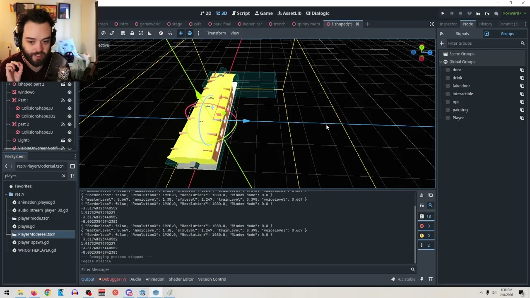This screenshot has height=298, width=530.
Task: Select the Scale mode tool
Action: coord(112,33)
